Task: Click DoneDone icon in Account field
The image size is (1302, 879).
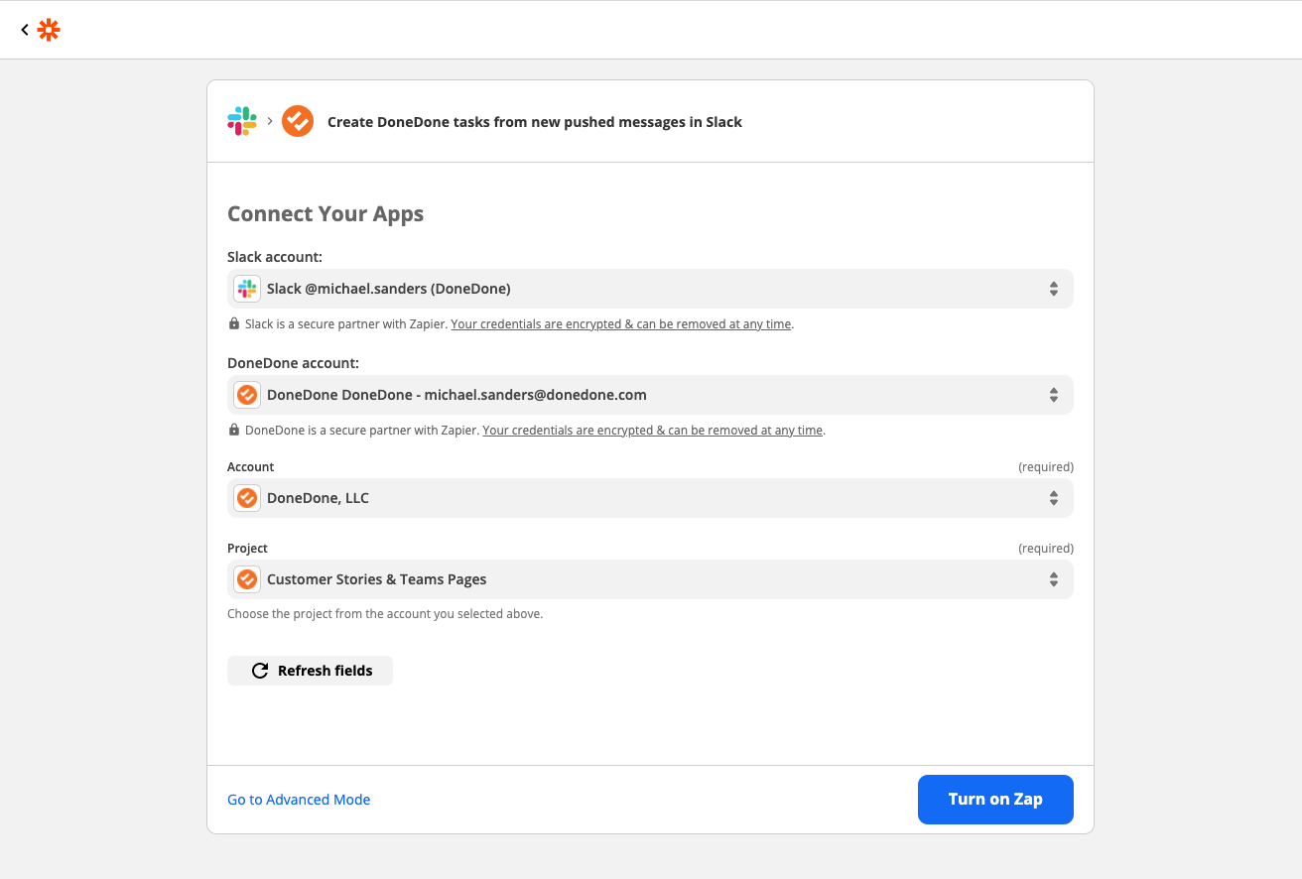Action: click(247, 498)
